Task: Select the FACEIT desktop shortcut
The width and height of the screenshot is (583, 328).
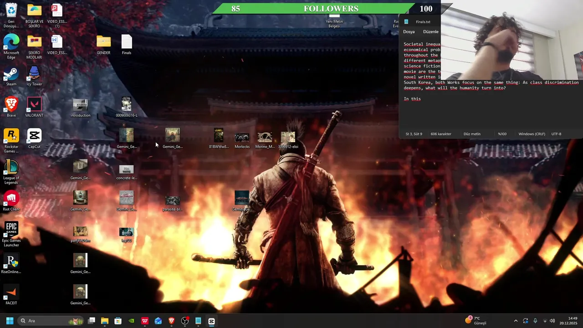Action: [11, 295]
